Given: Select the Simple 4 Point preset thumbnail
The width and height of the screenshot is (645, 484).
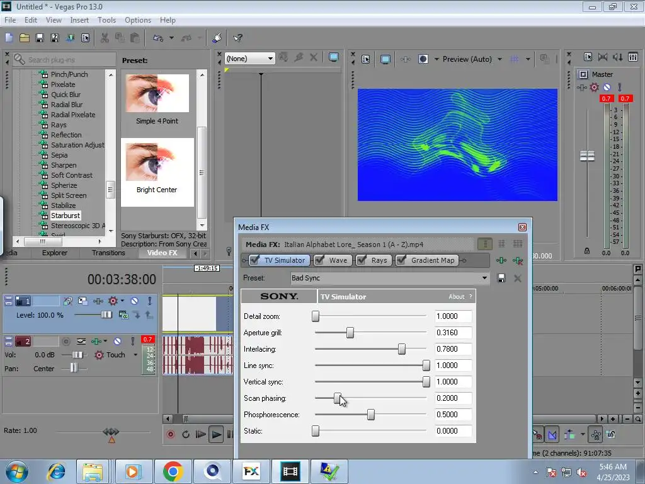Looking at the screenshot, I should 157,93.
